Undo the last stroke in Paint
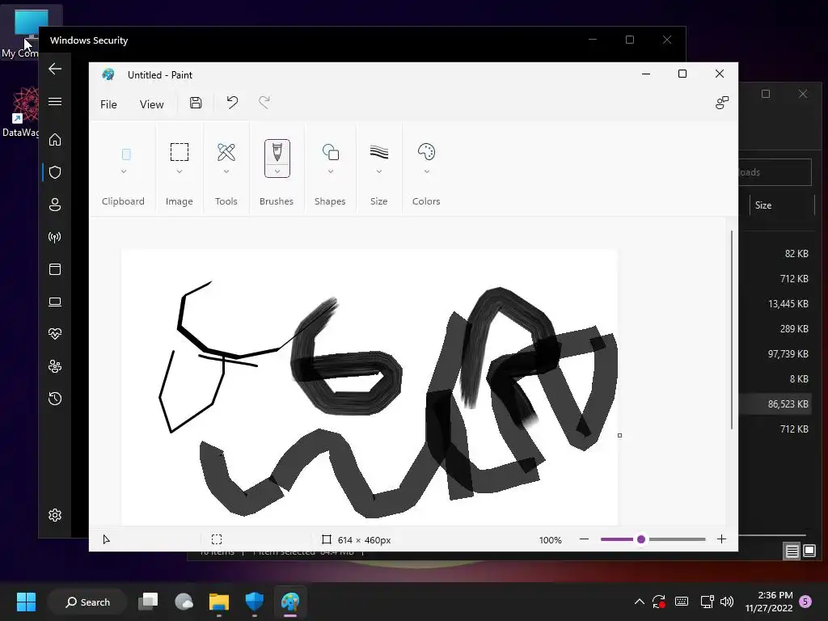The image size is (828, 621). click(232, 103)
